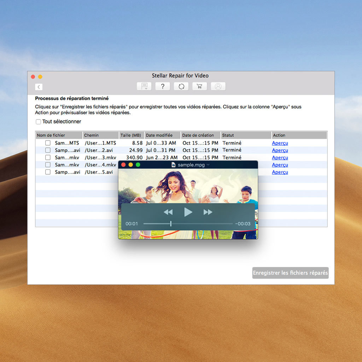Click the user account profile icon

[x=218, y=86]
